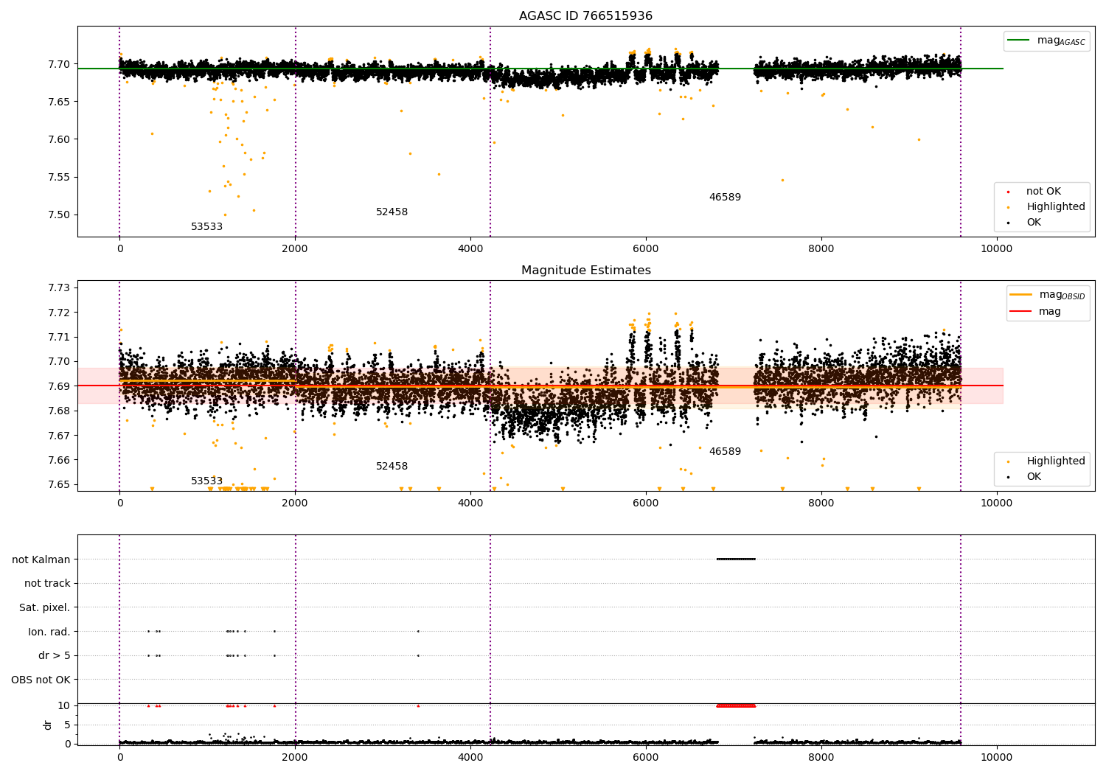Click the 52458 label in Magnitude Estimates plot
The height and width of the screenshot is (774, 1106).
click(392, 467)
